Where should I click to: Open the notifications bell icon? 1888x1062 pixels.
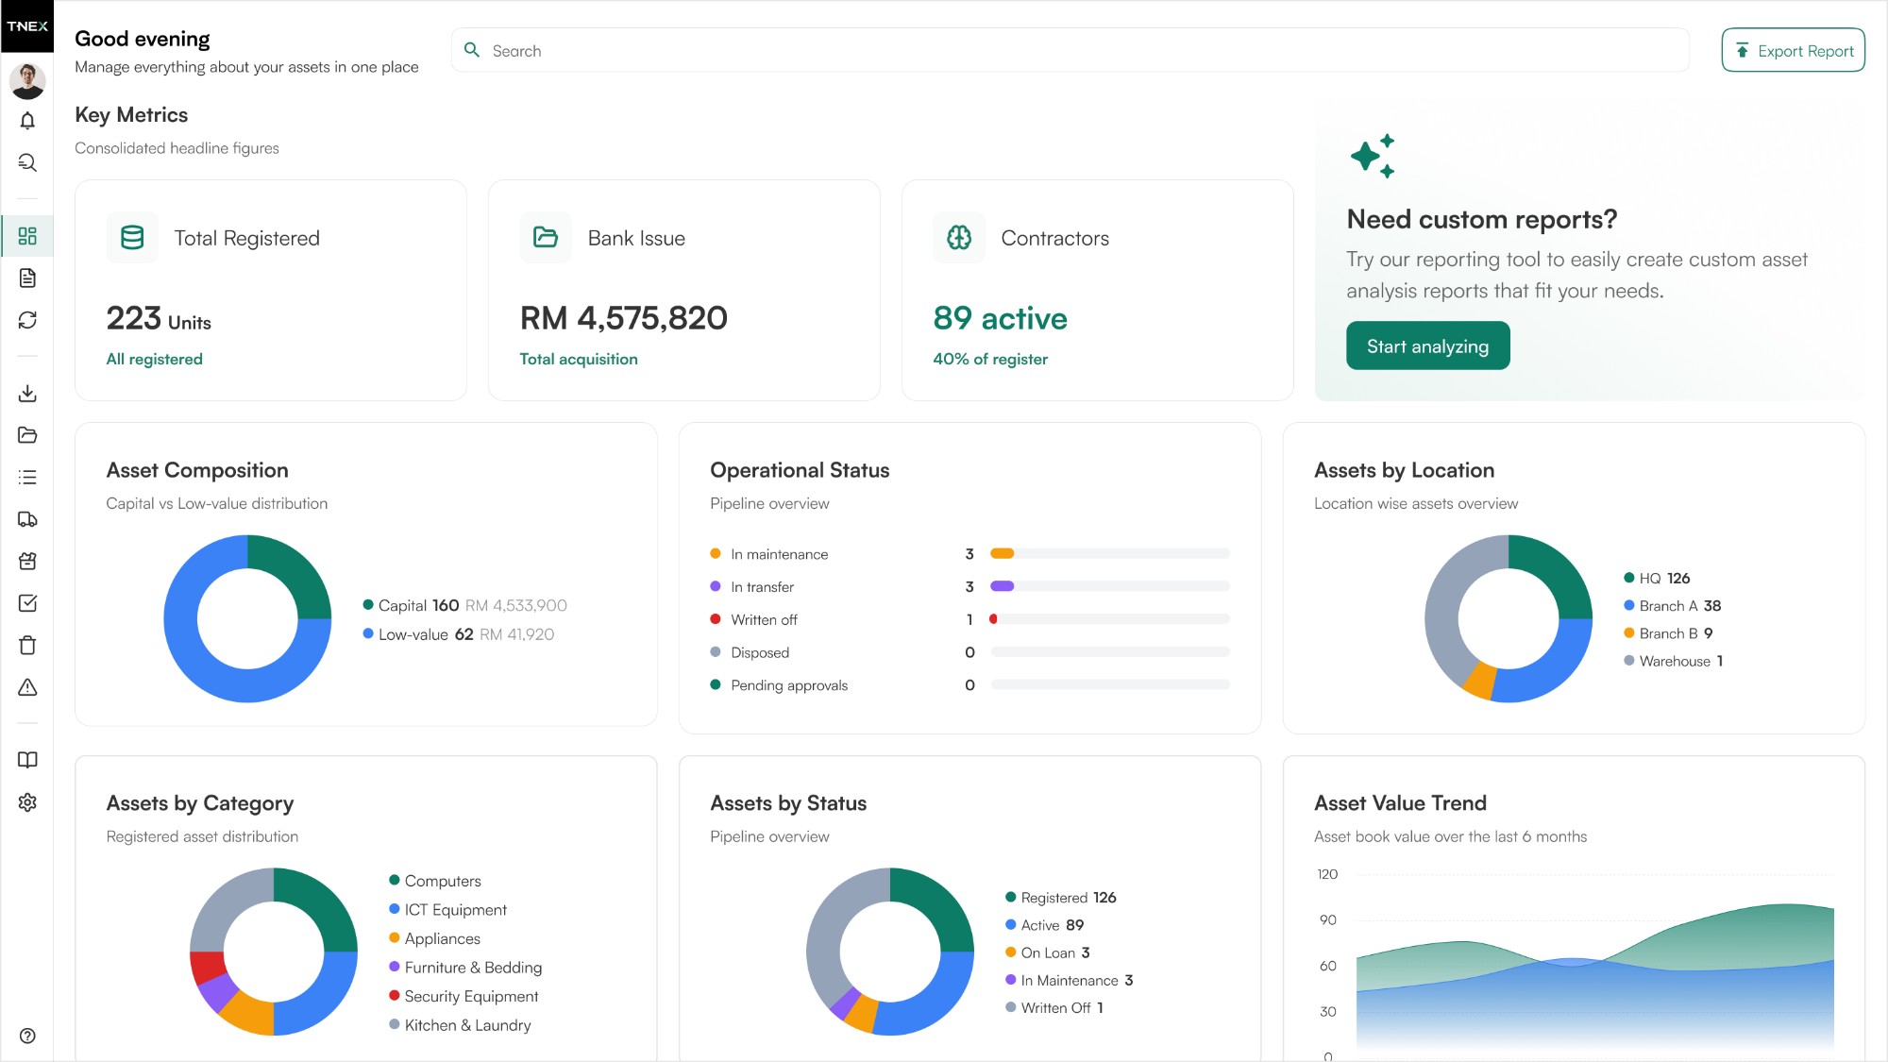[x=27, y=121]
